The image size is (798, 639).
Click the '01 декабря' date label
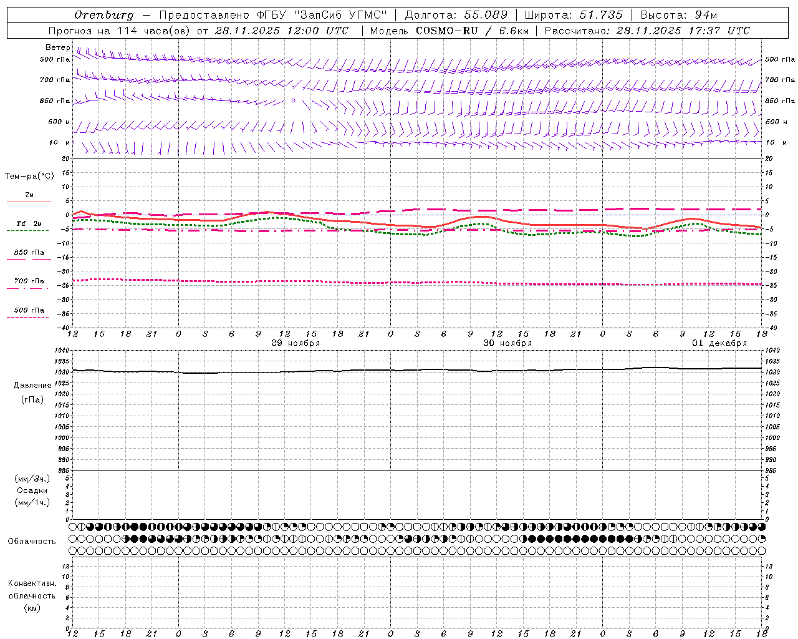(719, 343)
